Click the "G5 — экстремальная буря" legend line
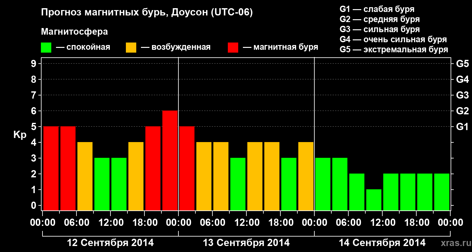The height and width of the screenshot is (252, 472). pos(394,49)
